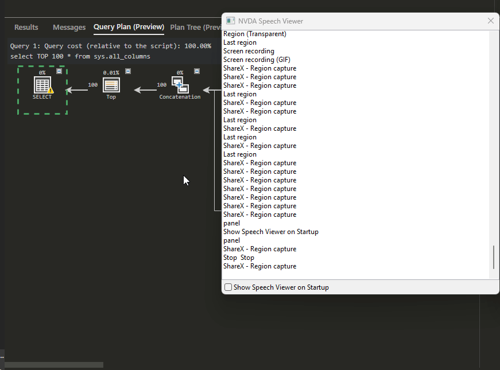
Task: Click the Top operator icon
Action: [111, 86]
